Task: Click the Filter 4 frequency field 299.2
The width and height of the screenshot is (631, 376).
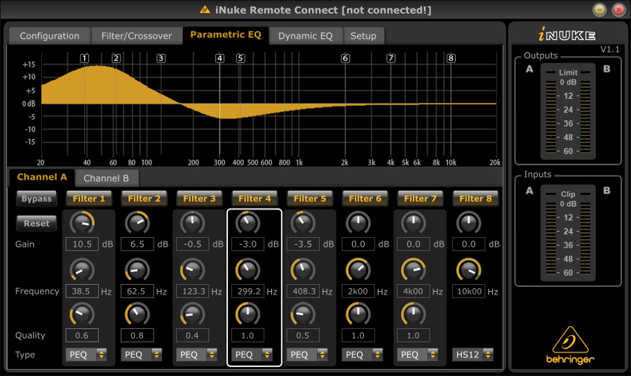Action: [247, 291]
